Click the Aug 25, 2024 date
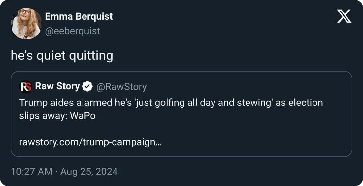Screen dimensions: 363x186 (89, 172)
